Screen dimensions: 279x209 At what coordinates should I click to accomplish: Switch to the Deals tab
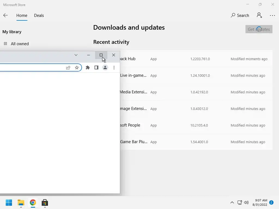coord(39,16)
